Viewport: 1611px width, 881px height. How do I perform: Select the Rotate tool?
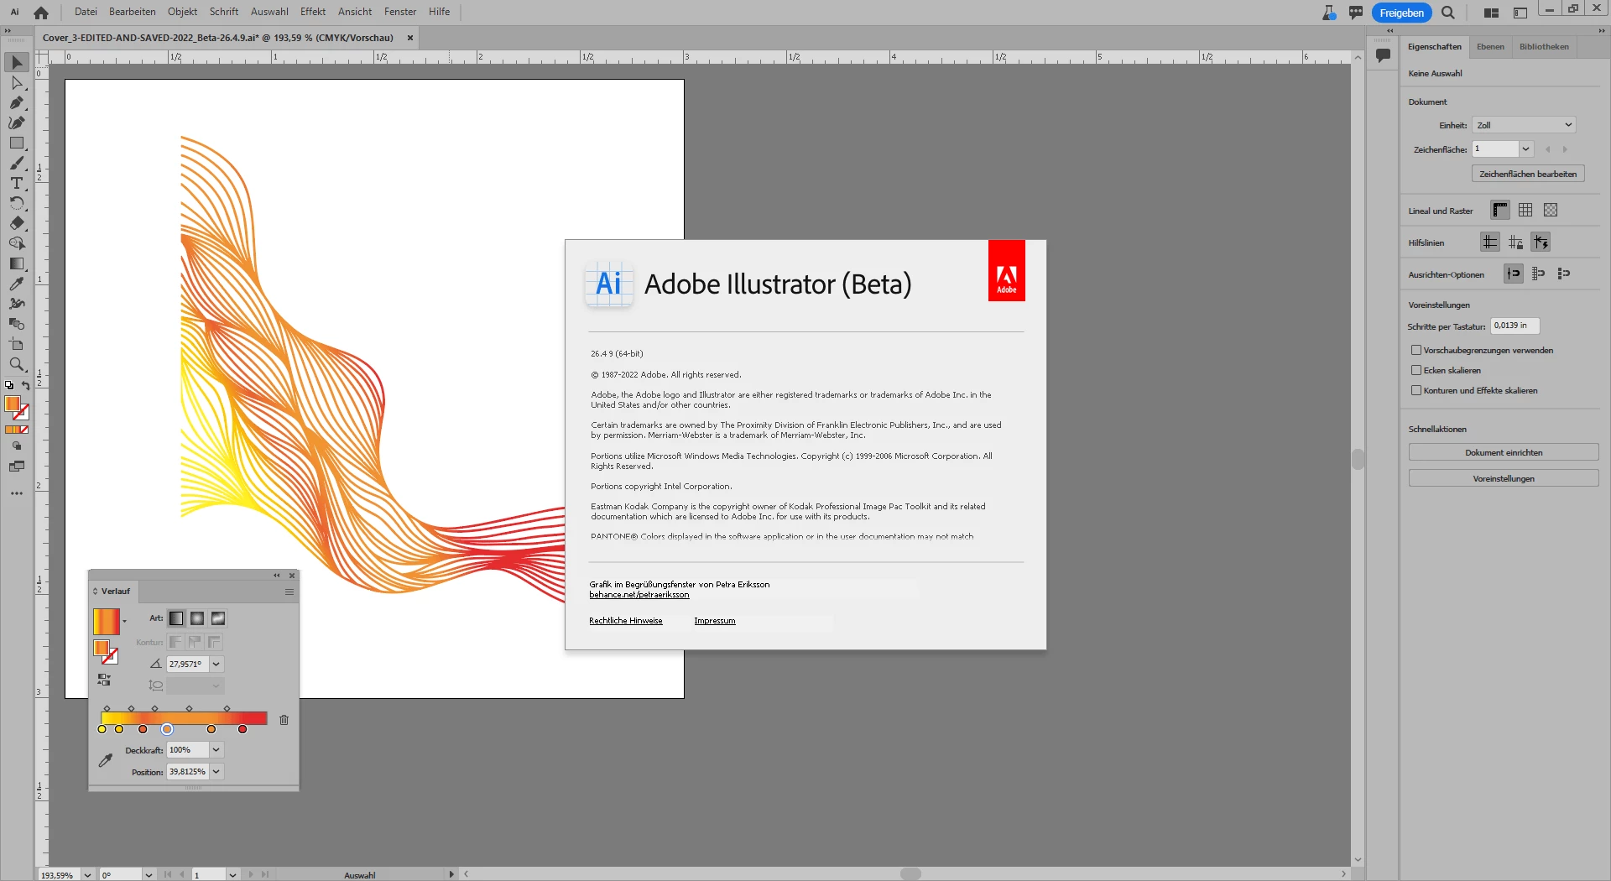pos(17,204)
